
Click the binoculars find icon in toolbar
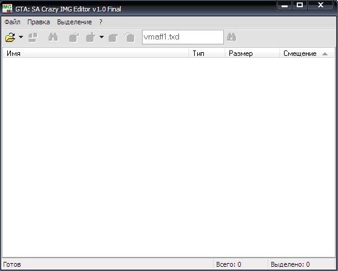click(x=53, y=37)
